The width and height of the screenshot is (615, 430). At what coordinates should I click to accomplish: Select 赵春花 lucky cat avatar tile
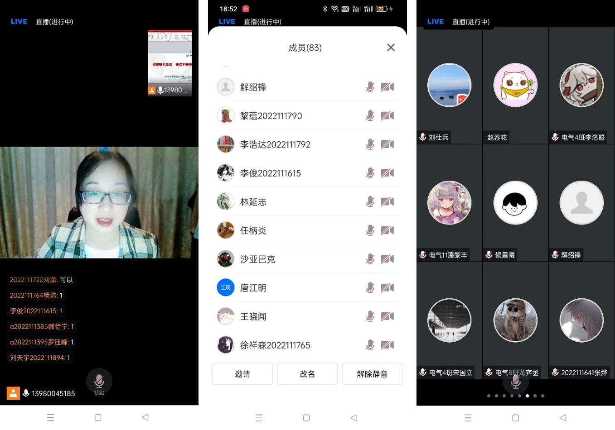515,85
